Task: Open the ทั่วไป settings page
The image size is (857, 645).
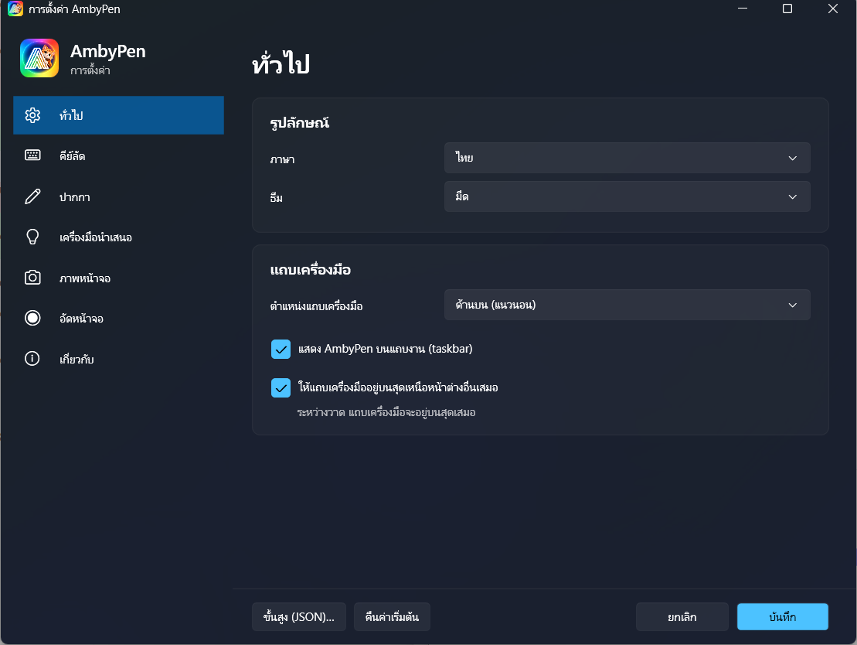Action: coord(118,115)
